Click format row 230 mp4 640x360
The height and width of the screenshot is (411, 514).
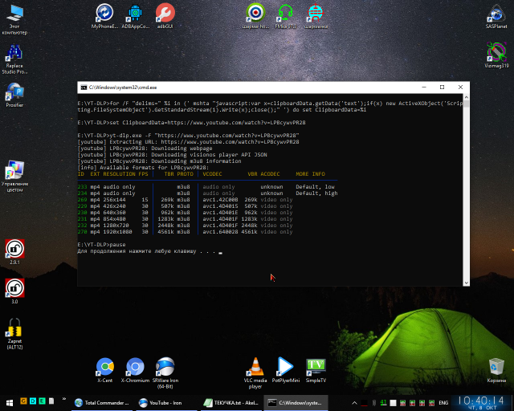tap(186, 213)
